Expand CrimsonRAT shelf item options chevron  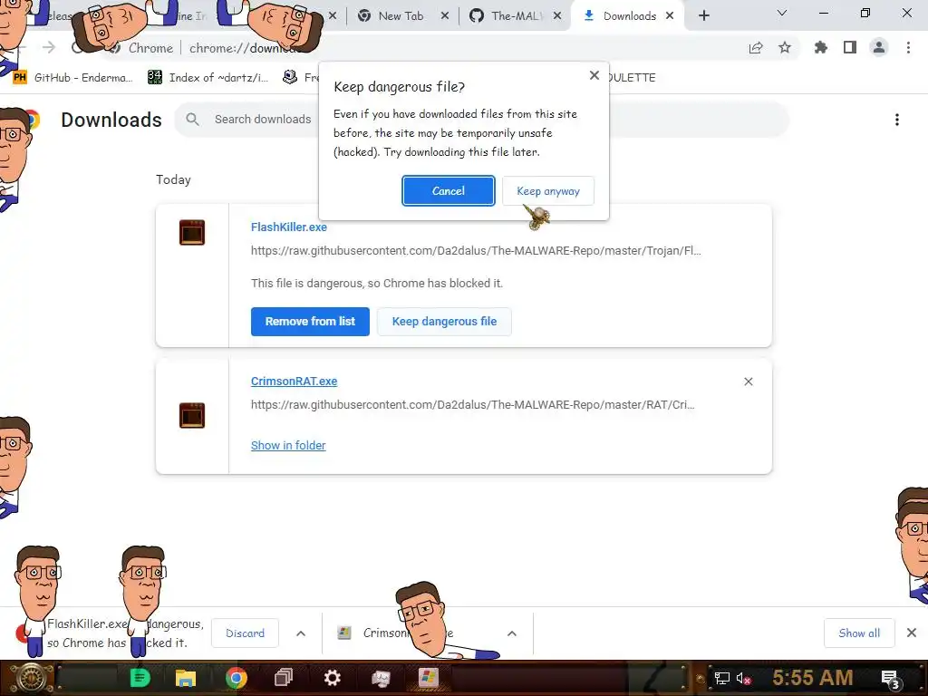pos(512,633)
